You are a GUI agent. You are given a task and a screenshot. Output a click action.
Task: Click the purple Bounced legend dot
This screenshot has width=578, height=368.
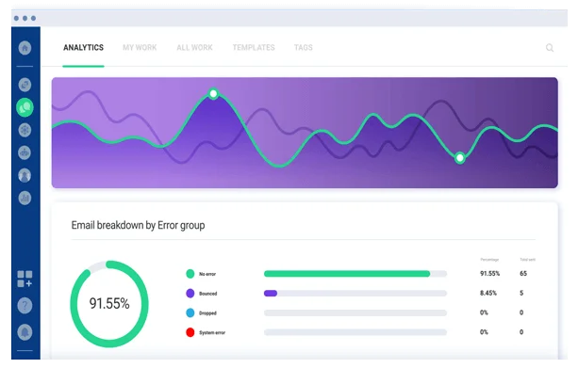point(190,294)
